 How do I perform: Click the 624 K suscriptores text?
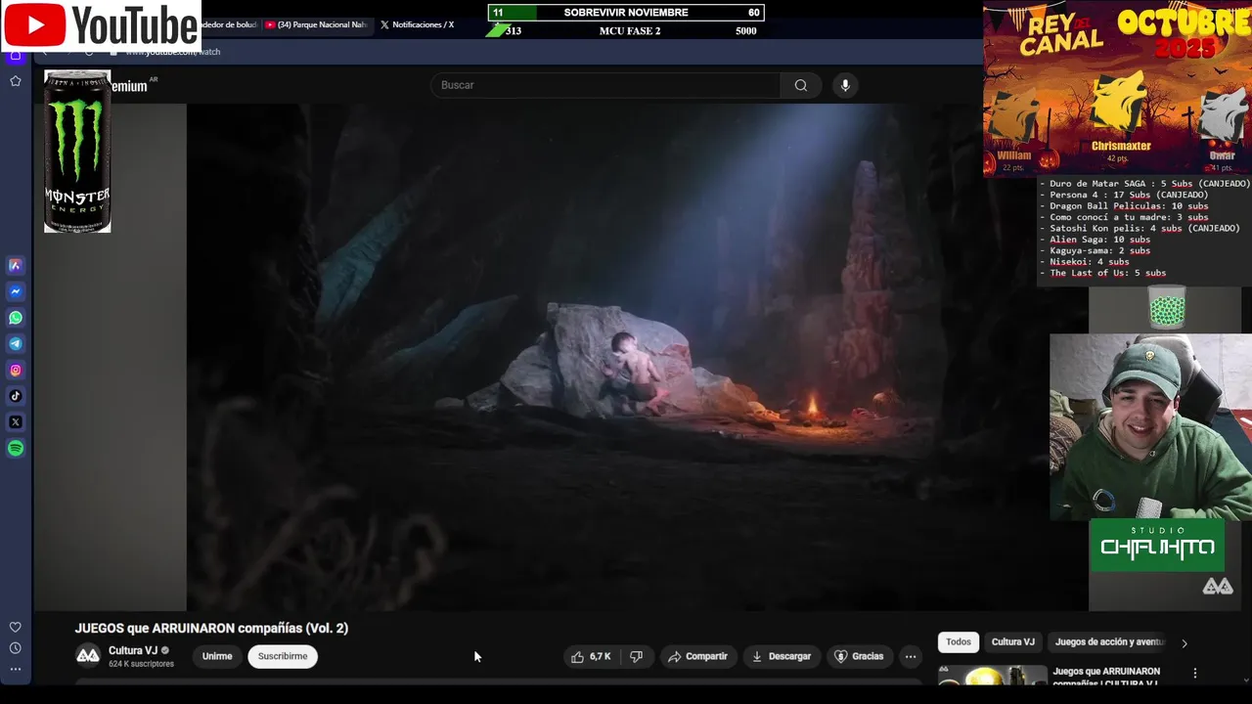(141, 664)
